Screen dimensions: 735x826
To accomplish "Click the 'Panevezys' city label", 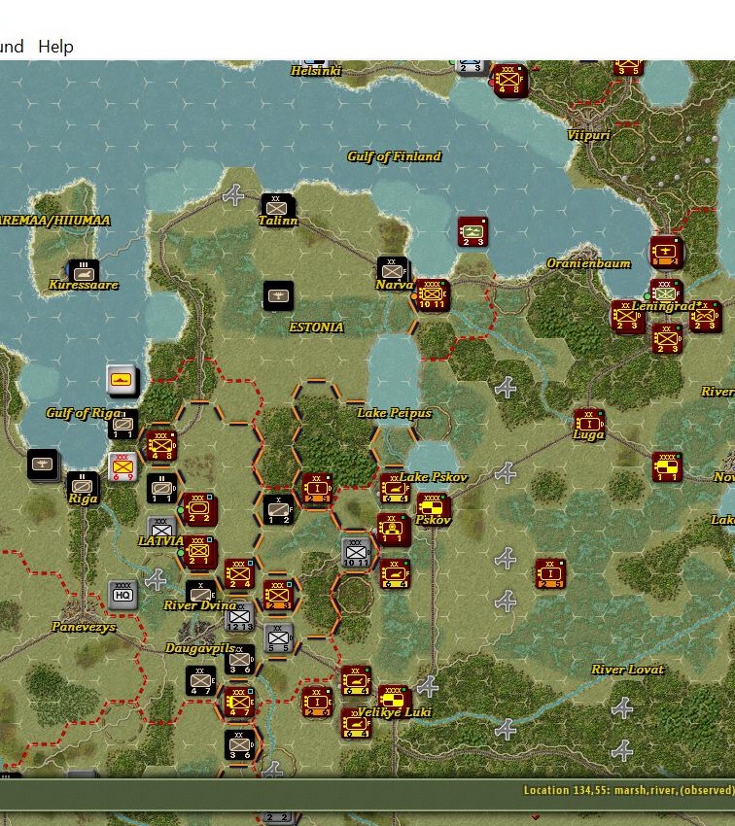I will (x=84, y=627).
